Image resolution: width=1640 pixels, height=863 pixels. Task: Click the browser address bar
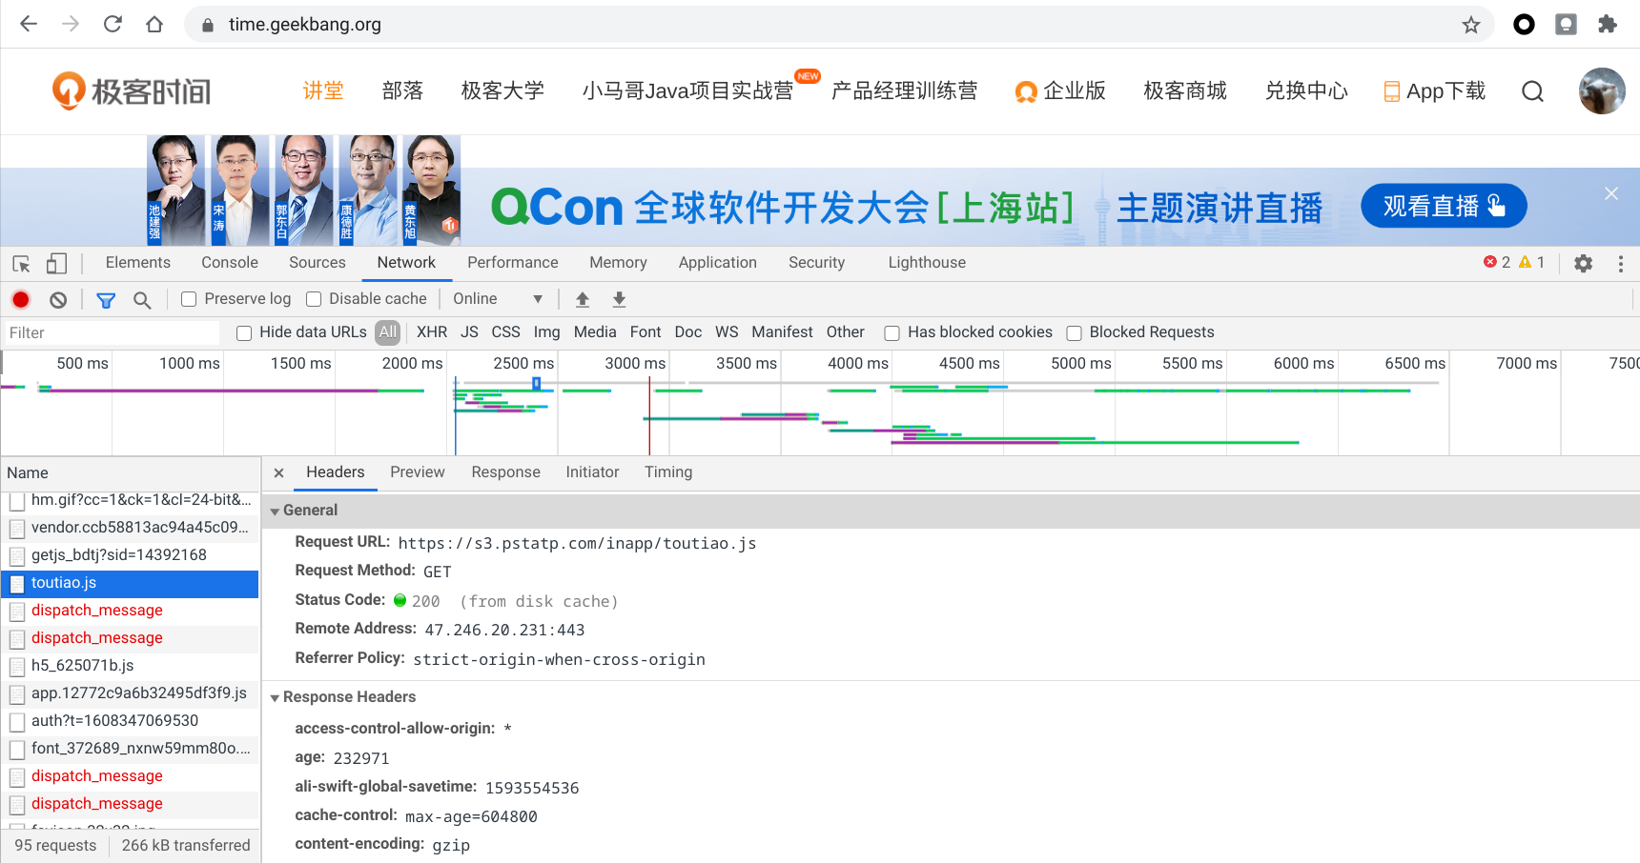[839, 25]
